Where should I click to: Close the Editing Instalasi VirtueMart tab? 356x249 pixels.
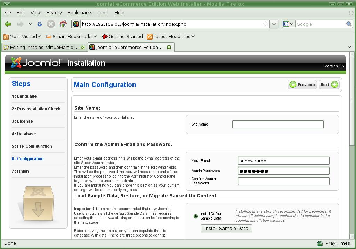(x=83, y=48)
